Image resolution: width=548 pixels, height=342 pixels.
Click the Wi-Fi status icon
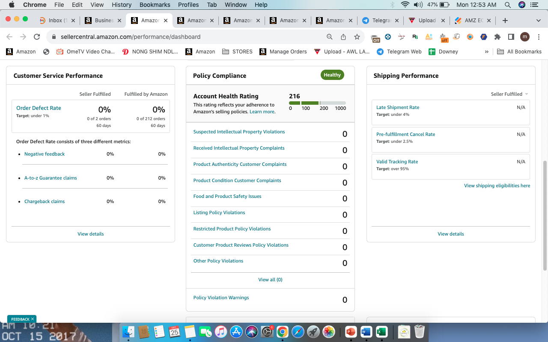405,5
